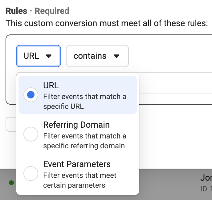Screen dimensions: 212x200
Task: Open the contains condition dropdown
Action: pos(97,56)
